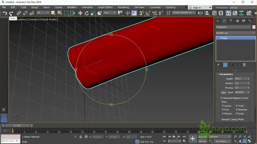This screenshot has width=257, height=144.
Task: Open the Scene Explorer toggle
Action: pyautogui.click(x=214, y=13)
